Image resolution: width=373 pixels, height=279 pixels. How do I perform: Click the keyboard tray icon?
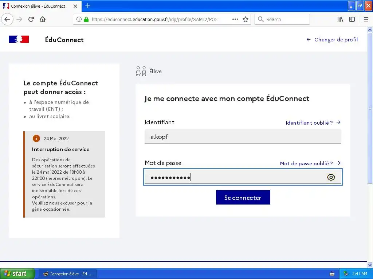point(332,274)
